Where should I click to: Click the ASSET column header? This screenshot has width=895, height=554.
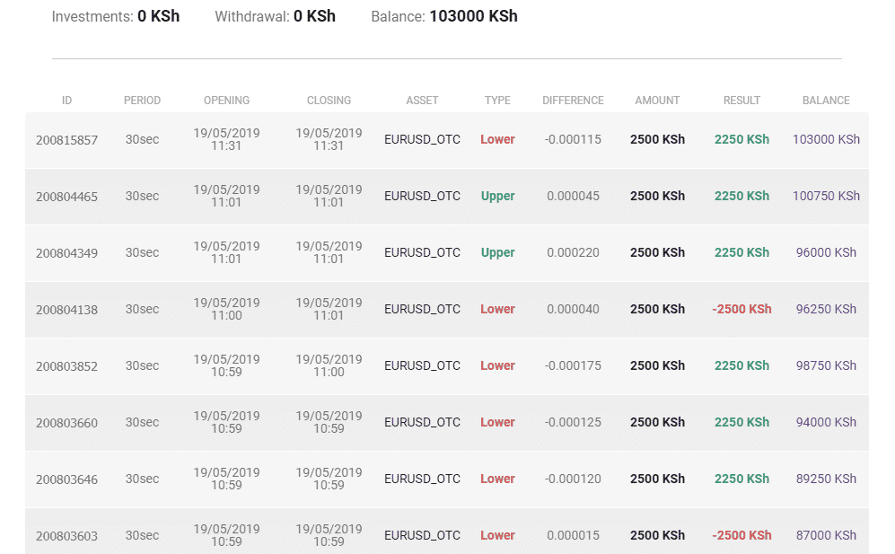coord(423,101)
